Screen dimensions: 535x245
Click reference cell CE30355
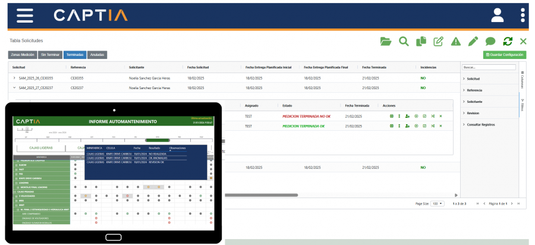tap(77, 78)
